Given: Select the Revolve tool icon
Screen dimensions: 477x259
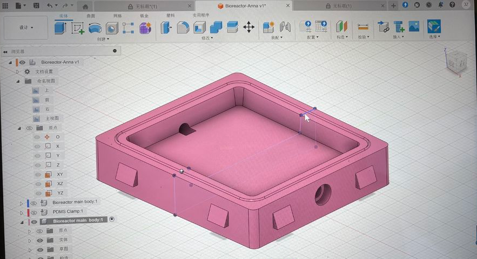Looking at the screenshot, I should point(95,28).
